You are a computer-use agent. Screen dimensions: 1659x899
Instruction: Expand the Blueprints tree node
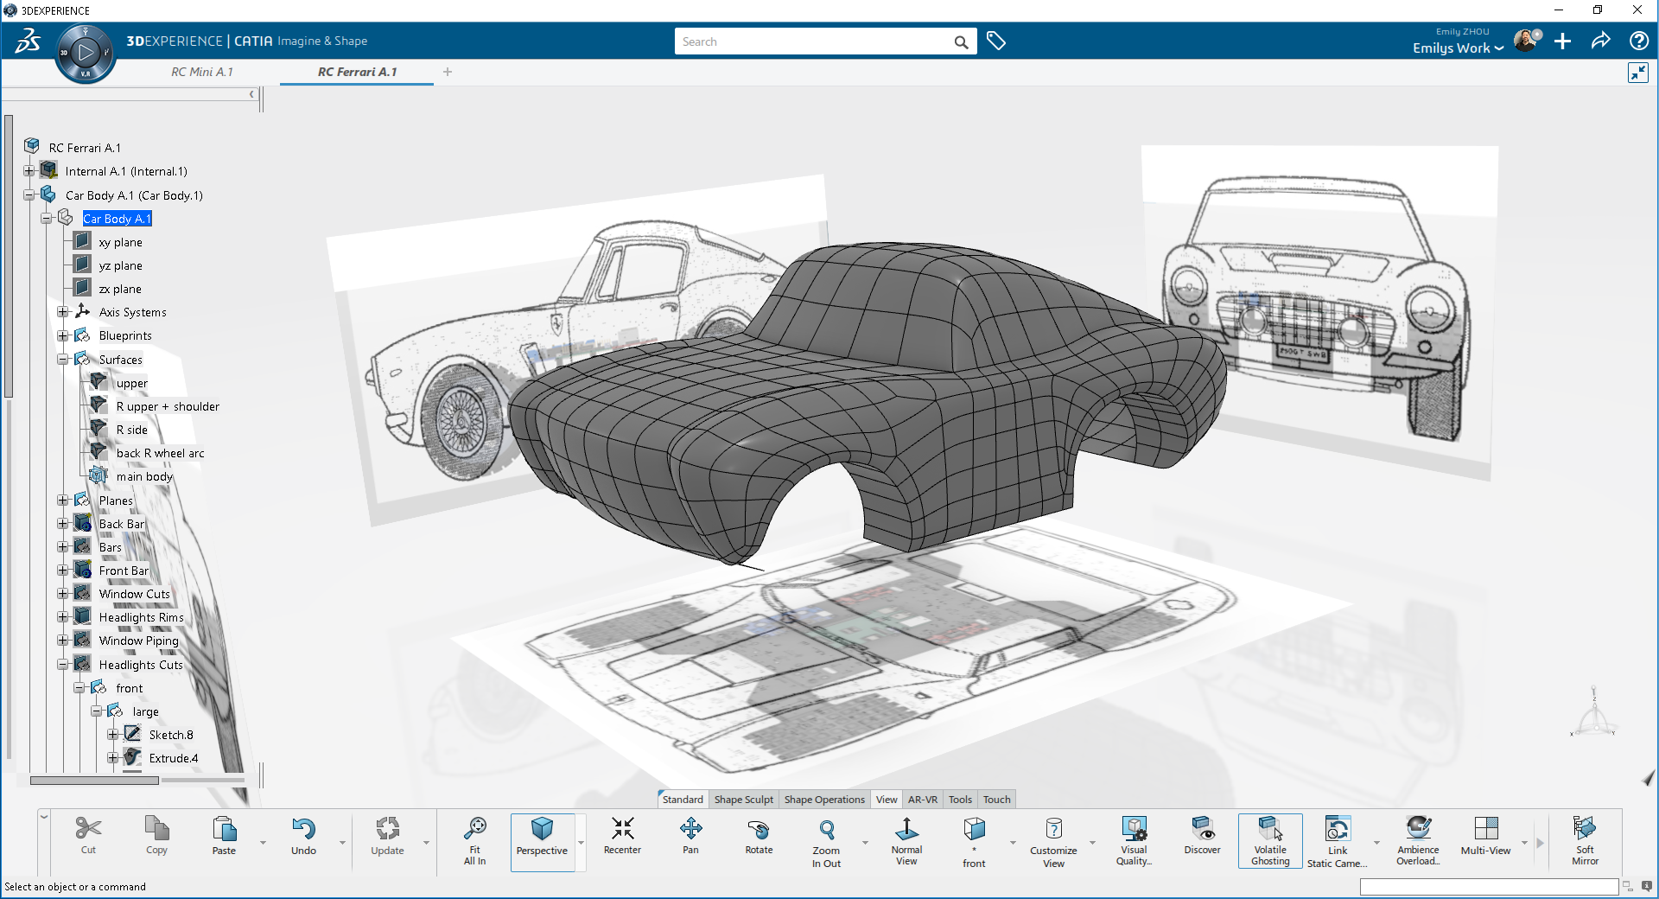click(63, 335)
